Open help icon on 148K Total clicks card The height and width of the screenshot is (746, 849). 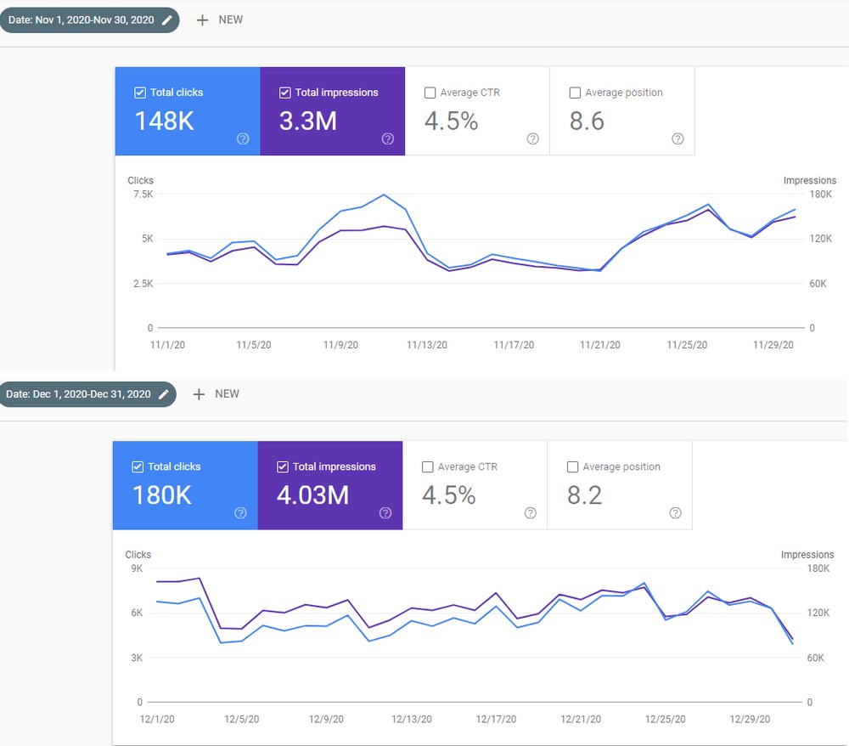pos(243,138)
